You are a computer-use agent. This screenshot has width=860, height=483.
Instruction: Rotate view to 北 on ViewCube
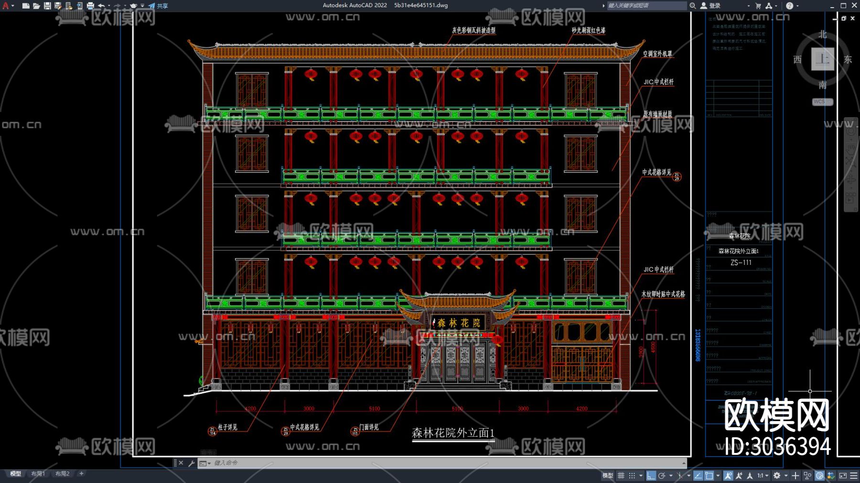click(x=822, y=34)
